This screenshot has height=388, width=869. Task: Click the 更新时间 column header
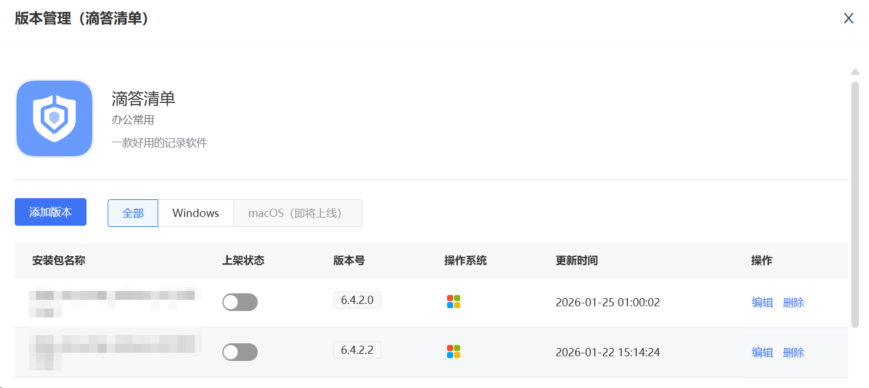(x=577, y=260)
